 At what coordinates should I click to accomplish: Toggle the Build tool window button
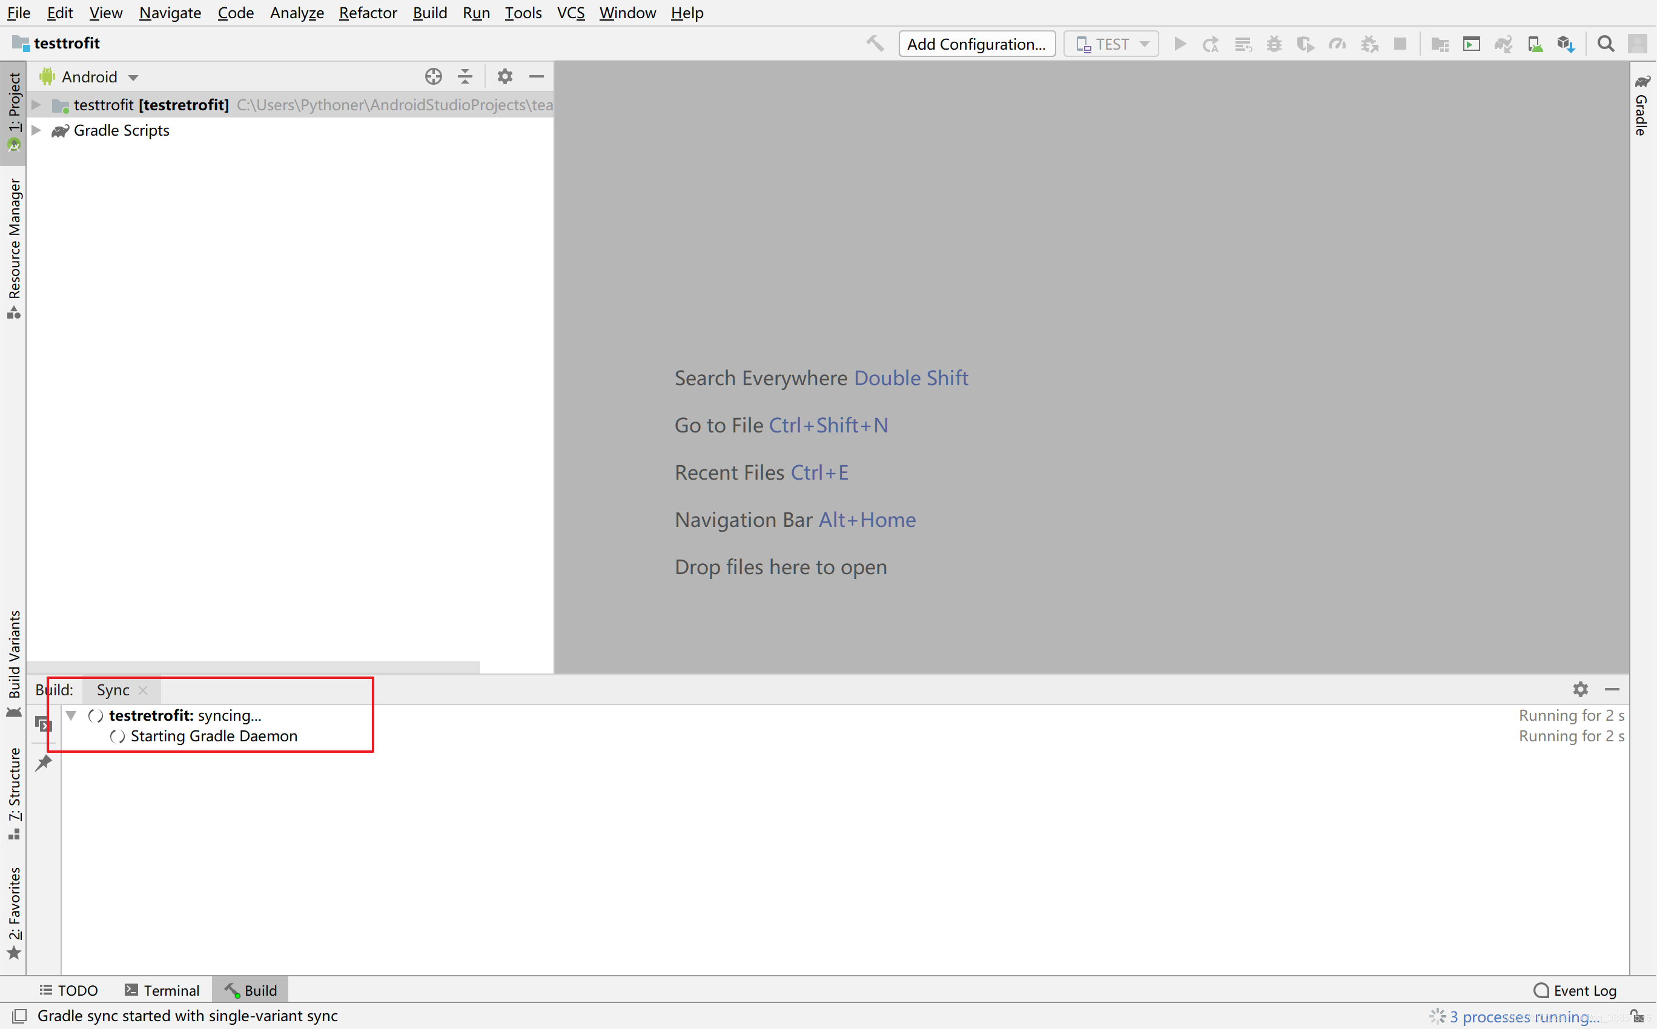pyautogui.click(x=250, y=990)
